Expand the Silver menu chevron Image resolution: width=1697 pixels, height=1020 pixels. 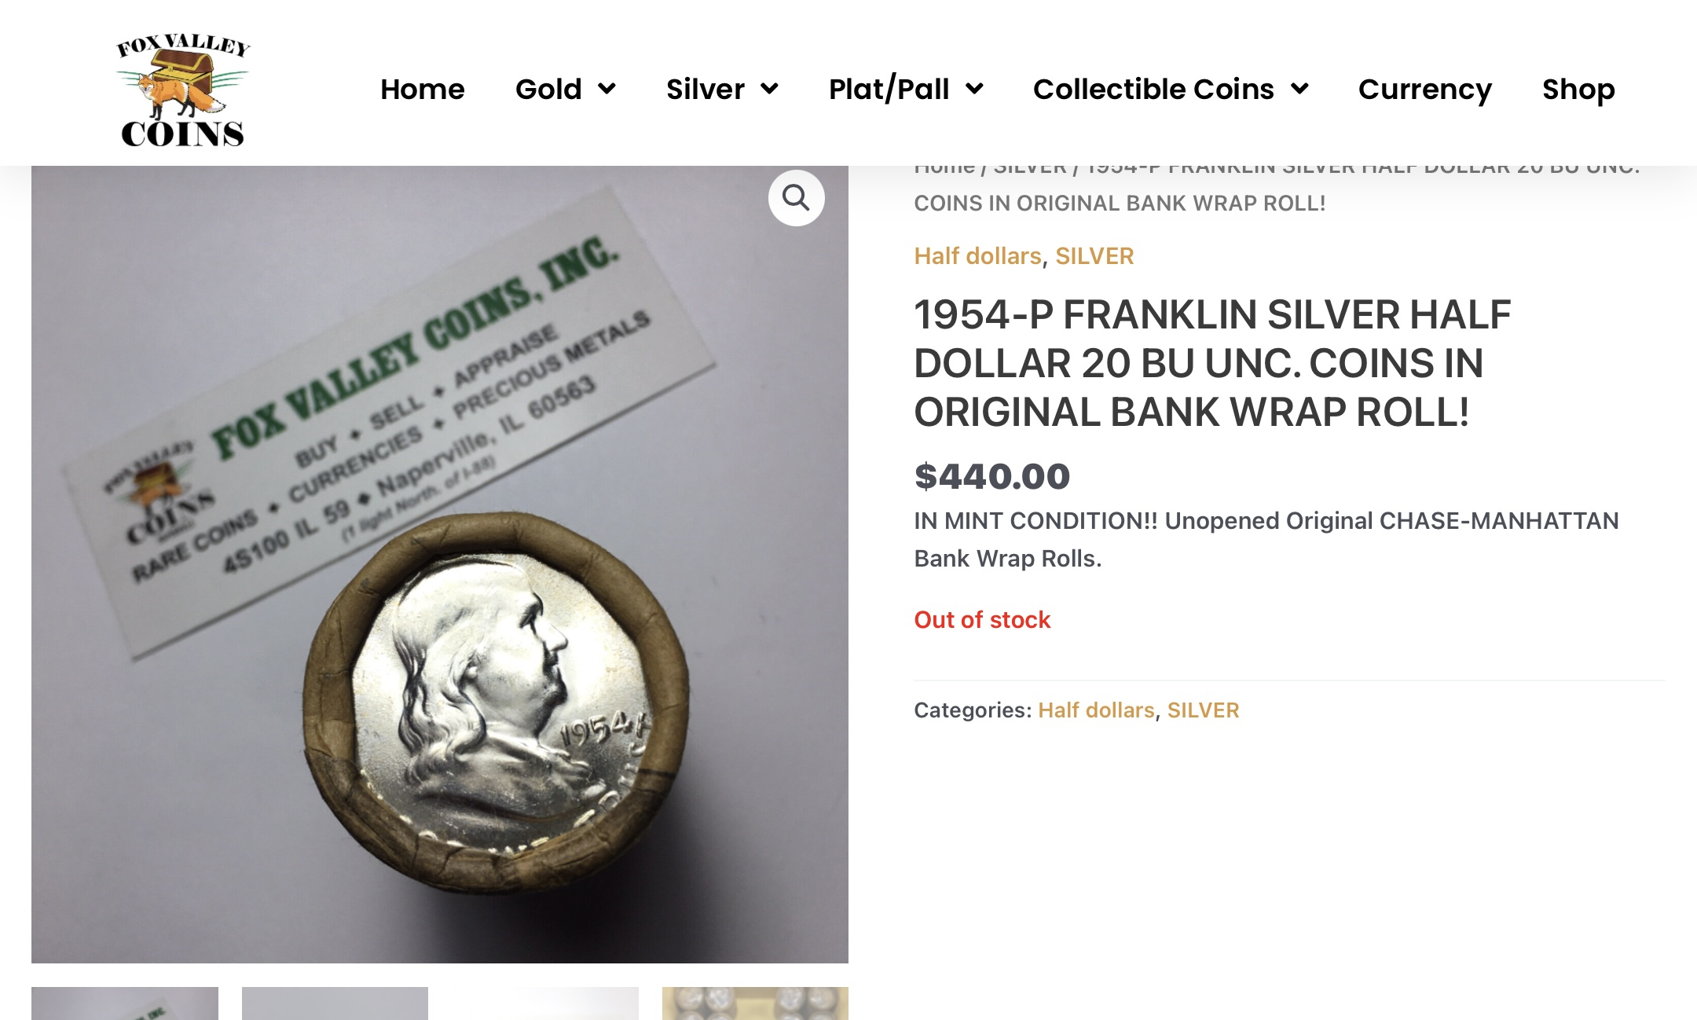(769, 89)
